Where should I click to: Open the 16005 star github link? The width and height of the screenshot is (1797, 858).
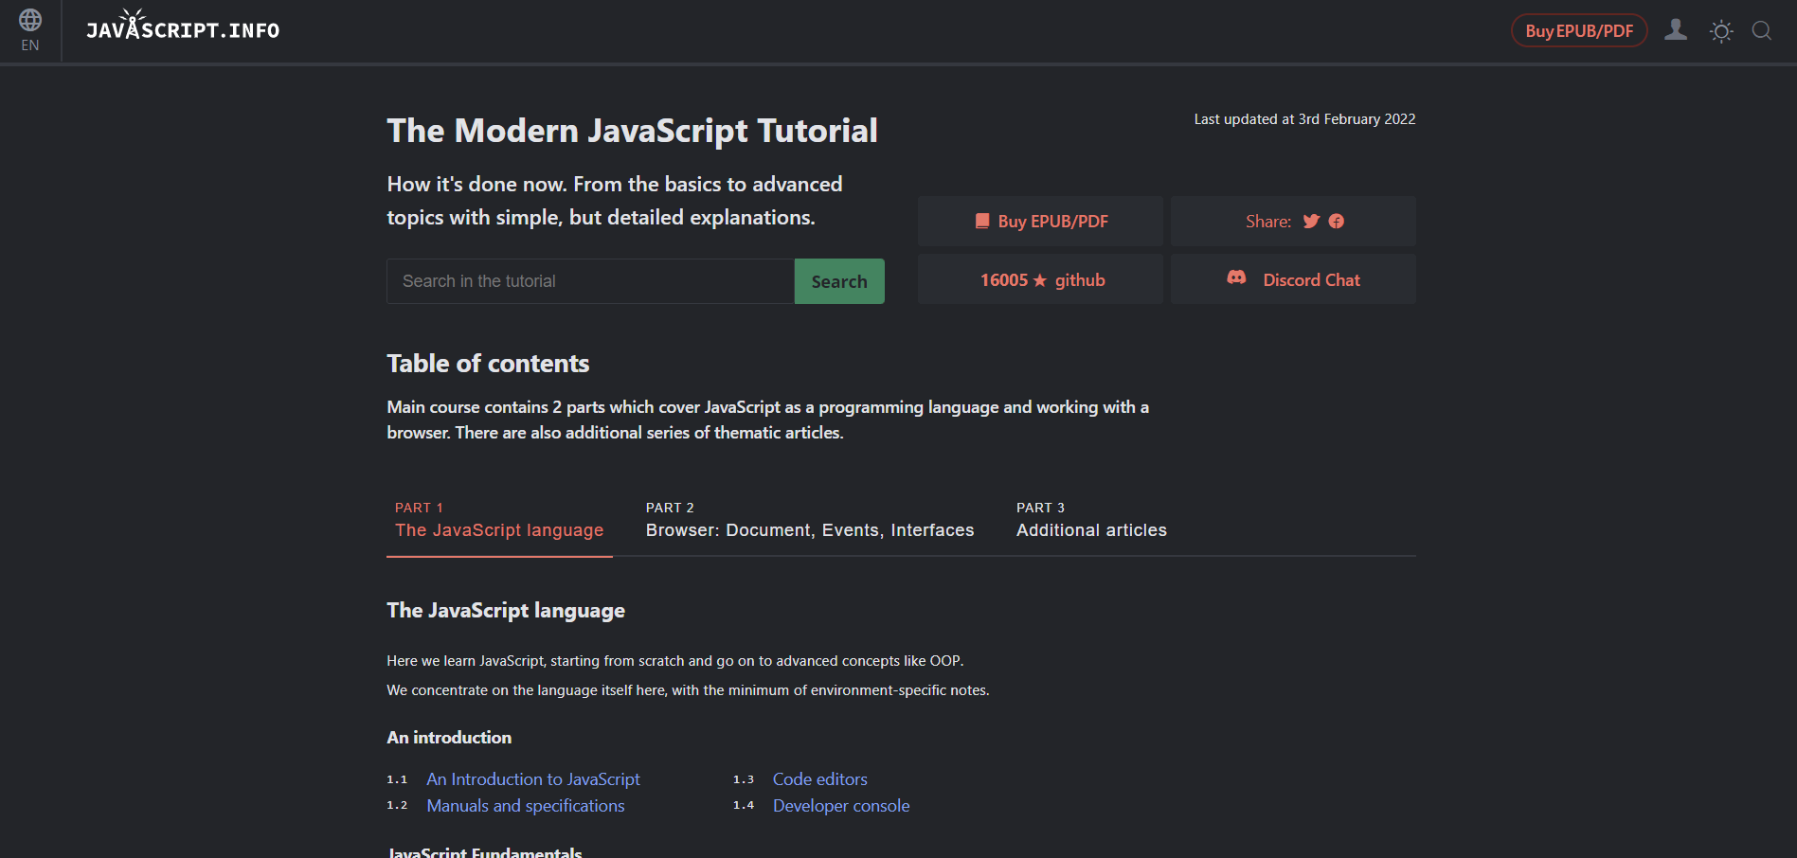click(x=1040, y=279)
